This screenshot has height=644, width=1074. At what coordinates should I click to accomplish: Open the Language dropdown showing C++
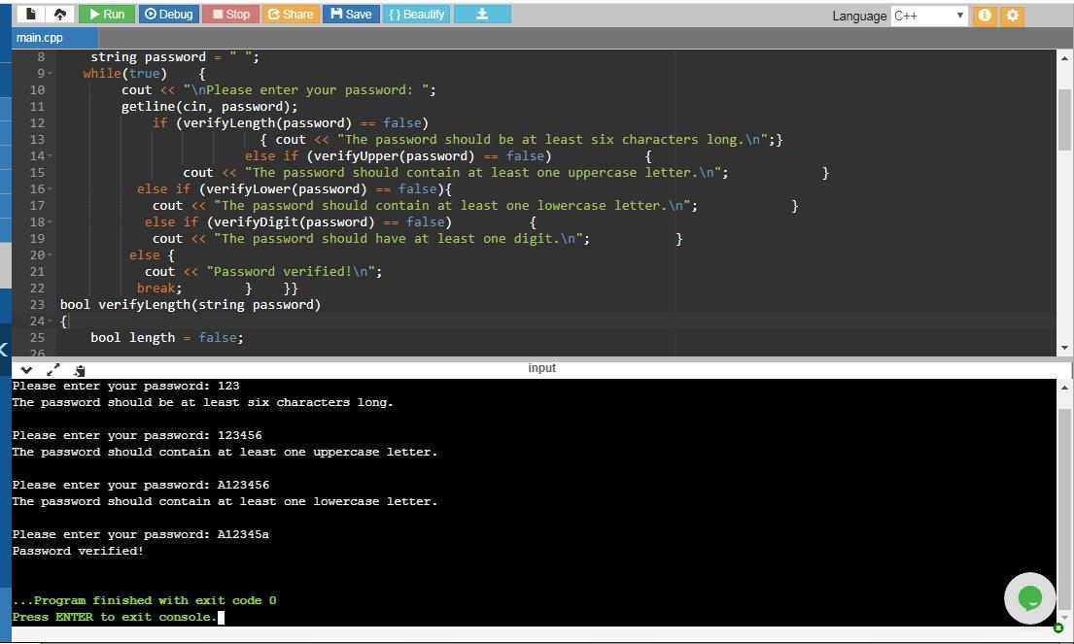(928, 16)
